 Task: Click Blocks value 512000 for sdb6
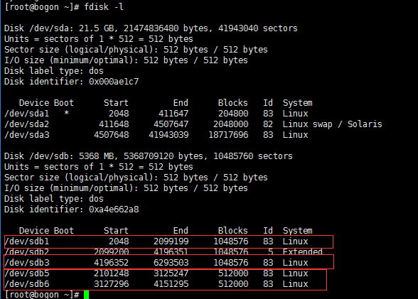(x=233, y=284)
